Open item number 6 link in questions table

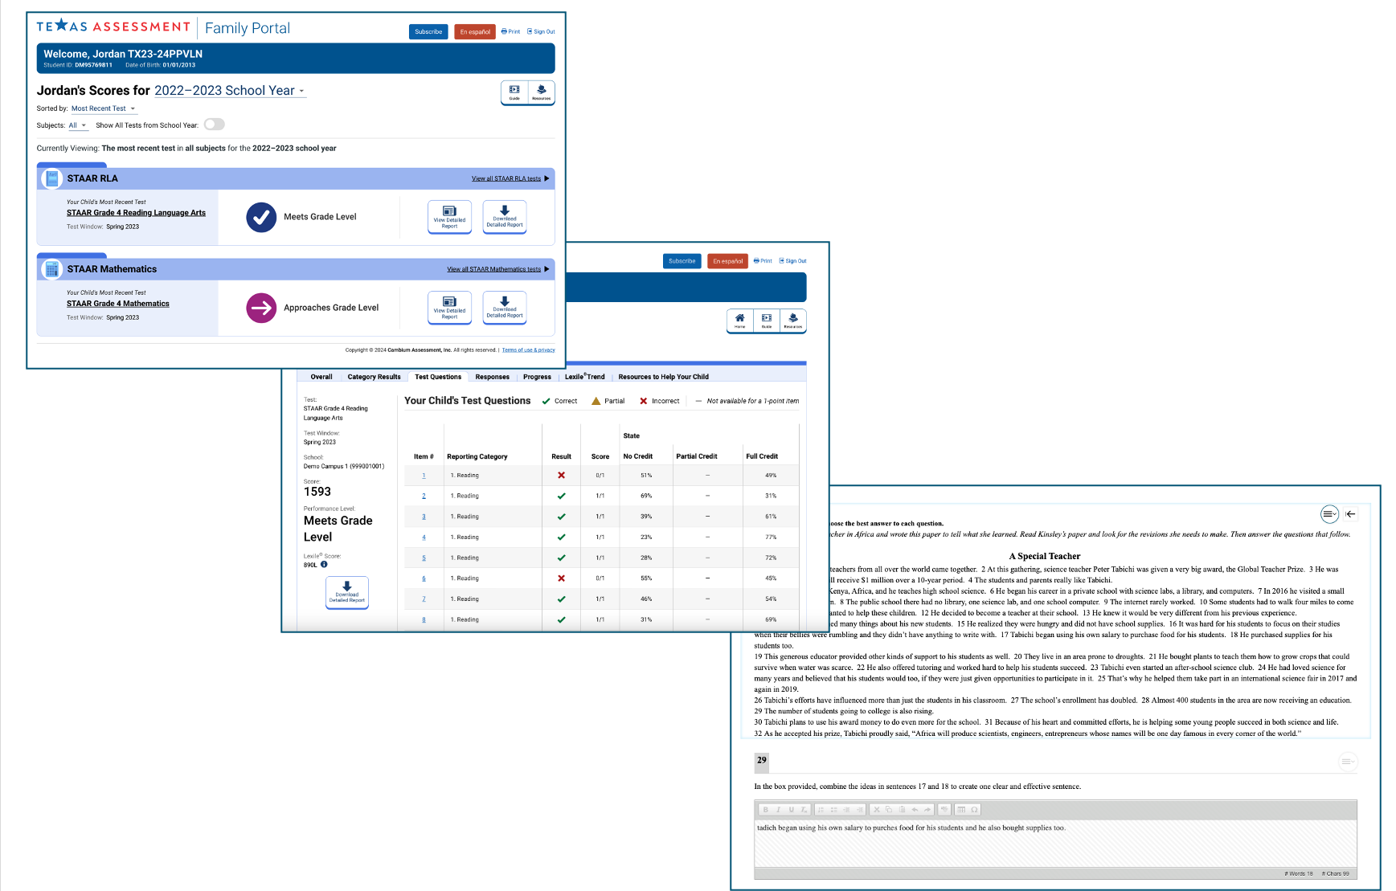(x=424, y=578)
